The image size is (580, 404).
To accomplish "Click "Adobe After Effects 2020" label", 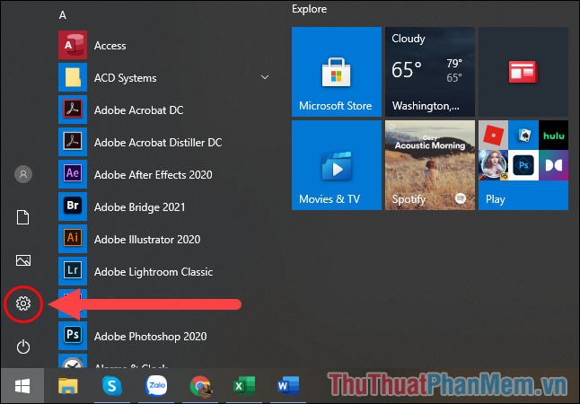I will [x=154, y=175].
